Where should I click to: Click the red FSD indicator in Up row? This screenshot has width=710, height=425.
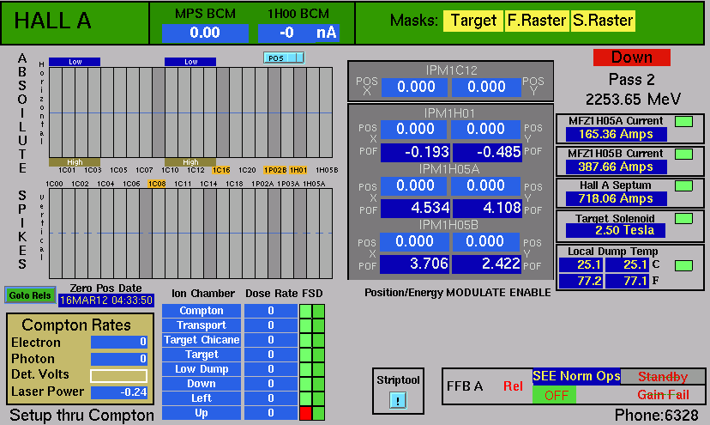point(305,413)
